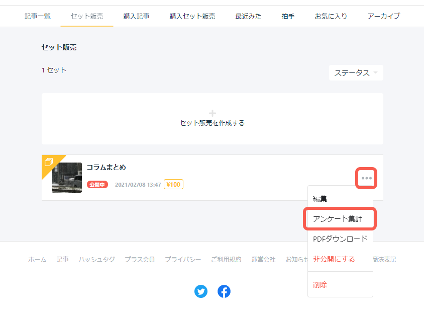Image resolution: width=424 pixels, height=312 pixels.
Task: Open the Facebook page icon
Action: tap(224, 291)
